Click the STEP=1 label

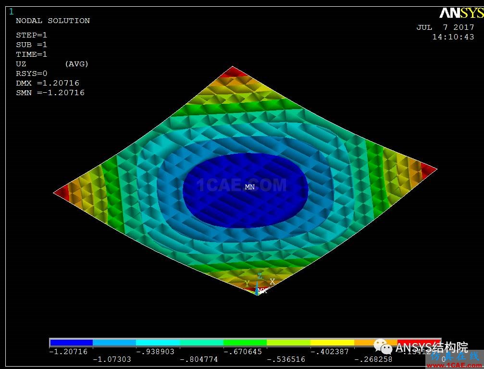(x=32, y=35)
